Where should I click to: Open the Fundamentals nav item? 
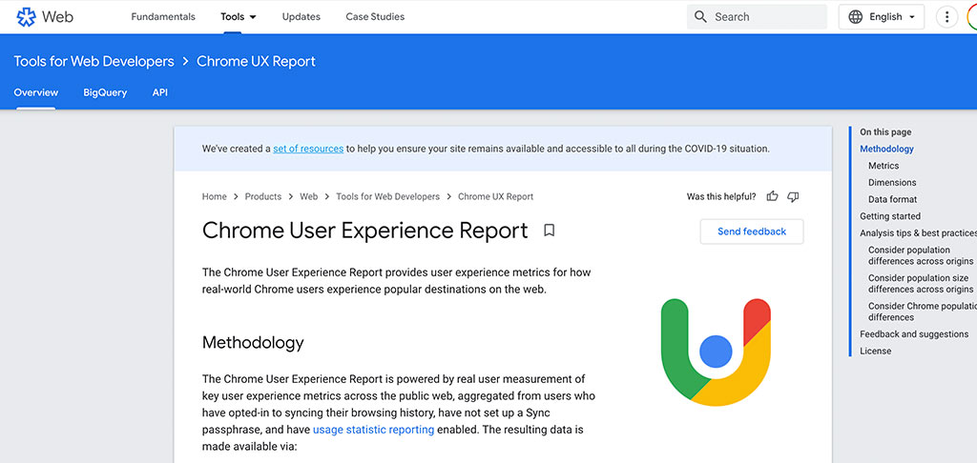(x=162, y=17)
